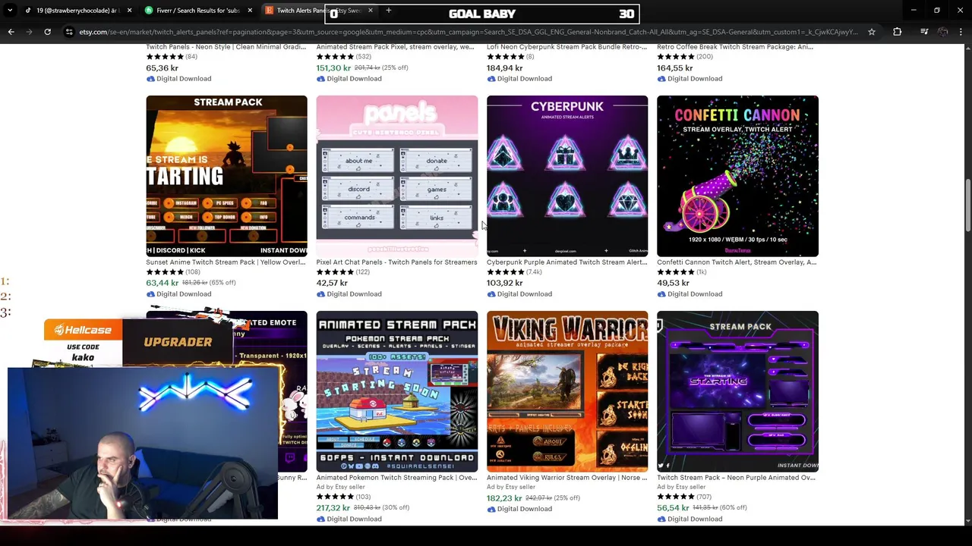The height and width of the screenshot is (546, 972).
Task: Switch to the TikTok strawberrychocolade tab
Action: (x=76, y=11)
